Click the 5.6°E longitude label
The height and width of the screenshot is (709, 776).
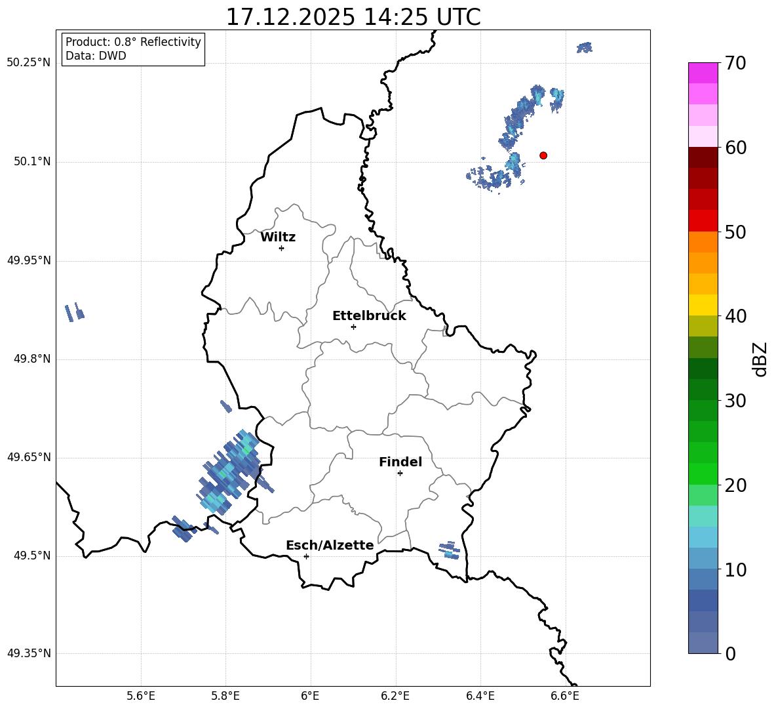coord(141,696)
